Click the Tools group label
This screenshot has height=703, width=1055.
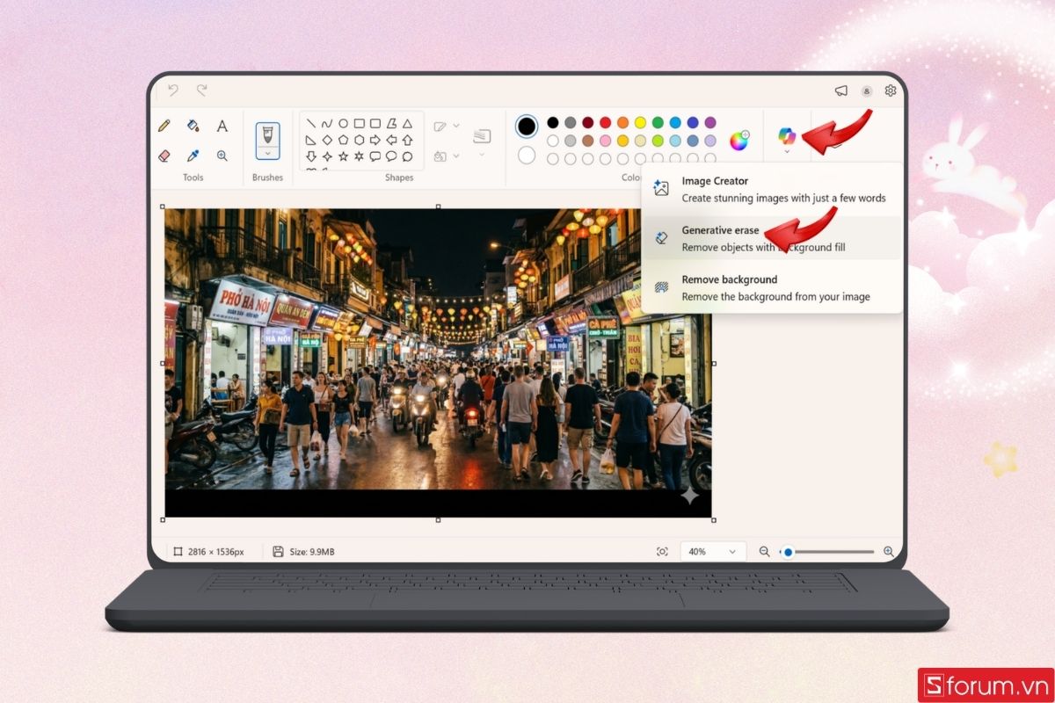tap(193, 178)
